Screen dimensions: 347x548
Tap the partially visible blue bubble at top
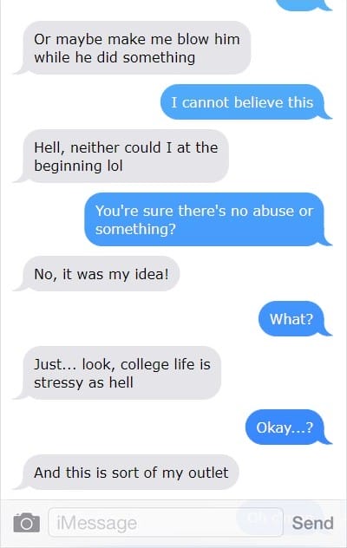coord(303,5)
